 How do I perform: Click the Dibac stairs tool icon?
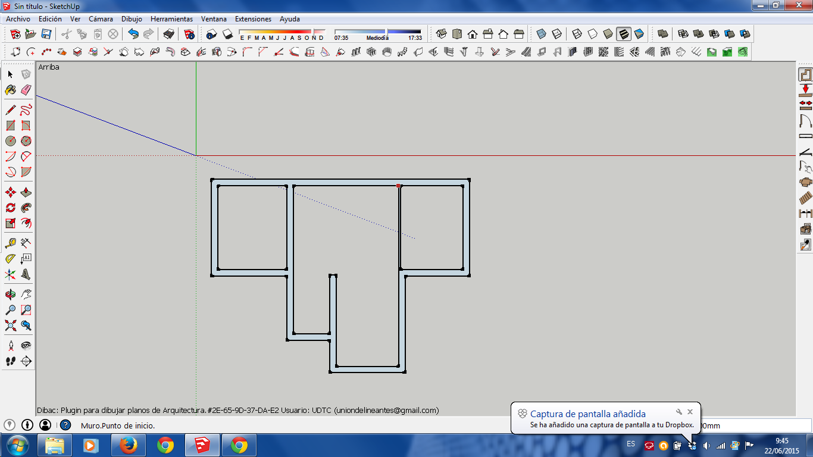point(805,198)
